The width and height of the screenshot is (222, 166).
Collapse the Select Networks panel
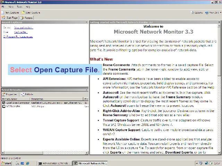[86, 90]
